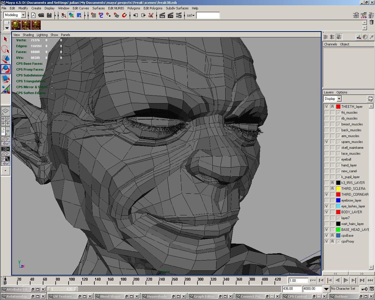Open the character set dropdown arrow

coord(326,289)
